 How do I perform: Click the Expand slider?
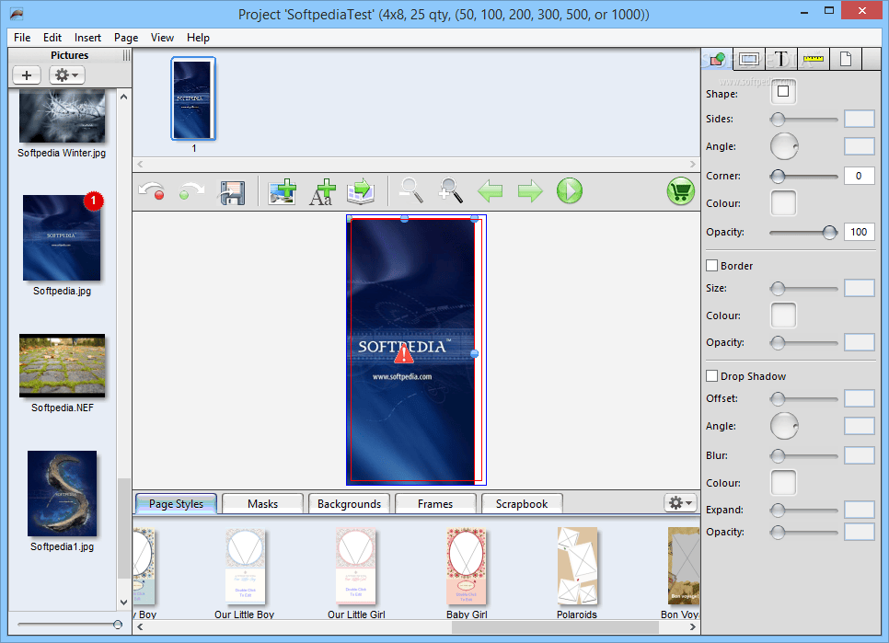(x=803, y=510)
